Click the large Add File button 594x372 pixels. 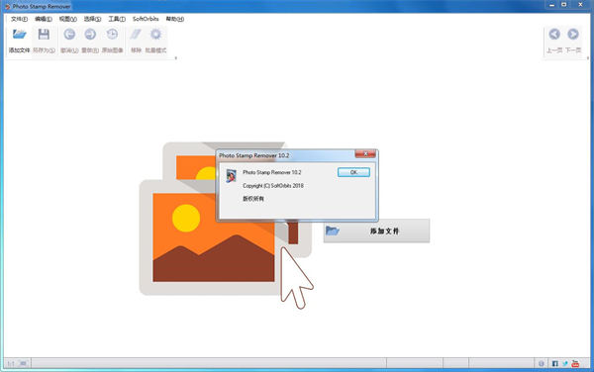[376, 231]
